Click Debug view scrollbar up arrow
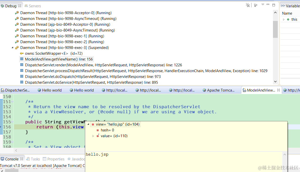The image size is (300, 172). [x=275, y=13]
